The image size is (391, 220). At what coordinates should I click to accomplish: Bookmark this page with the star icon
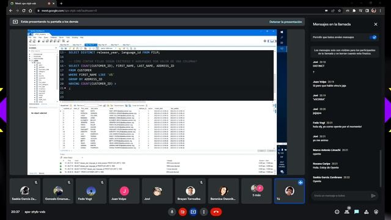click(x=340, y=11)
